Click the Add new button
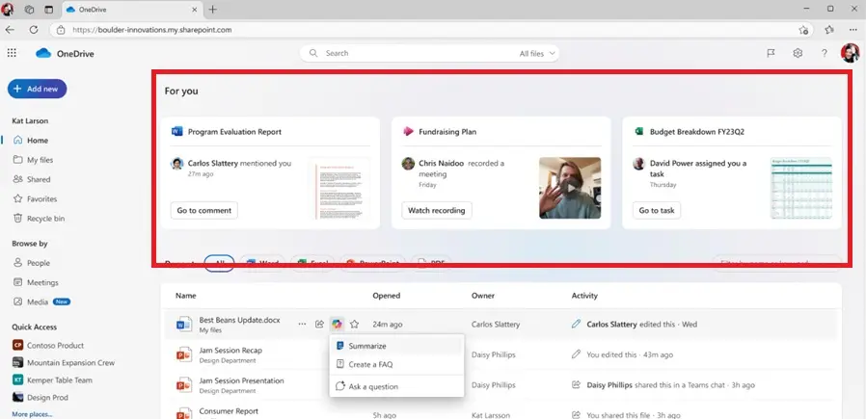Image resolution: width=866 pixels, height=419 pixels. point(37,89)
